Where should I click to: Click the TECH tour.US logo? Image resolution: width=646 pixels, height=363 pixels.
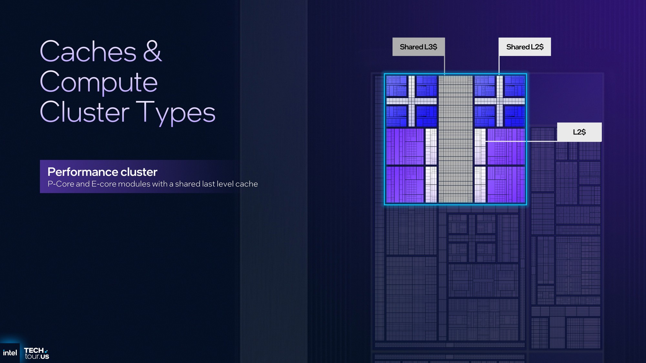36,353
